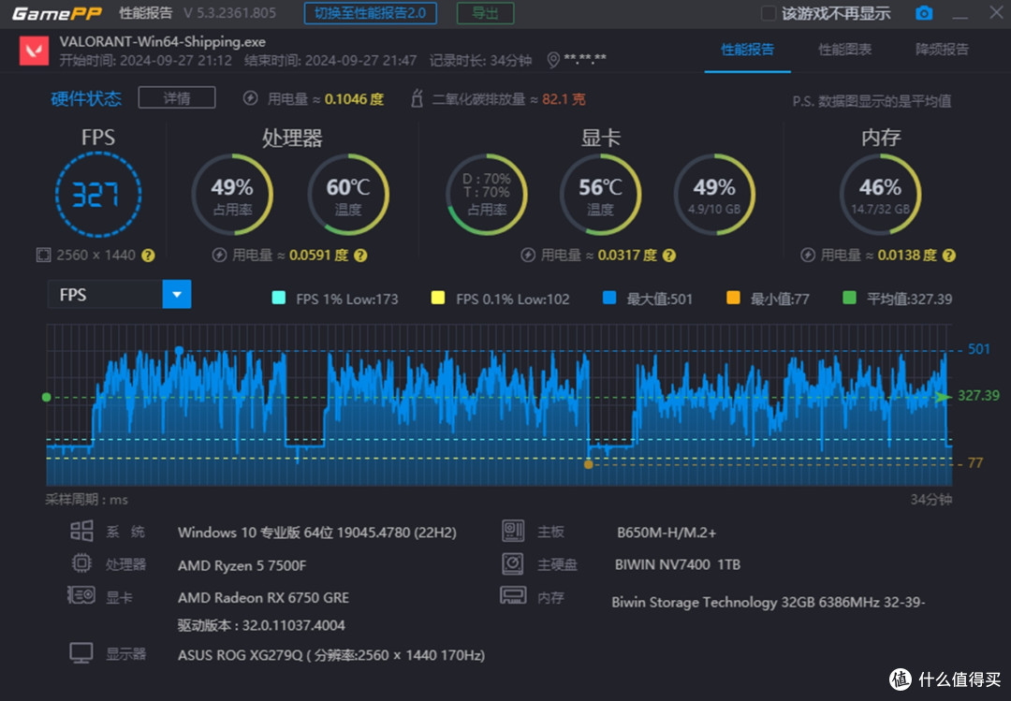The width and height of the screenshot is (1011, 701).
Task: Click the 切换至性能报告2.0 button
Action: pyautogui.click(x=370, y=13)
